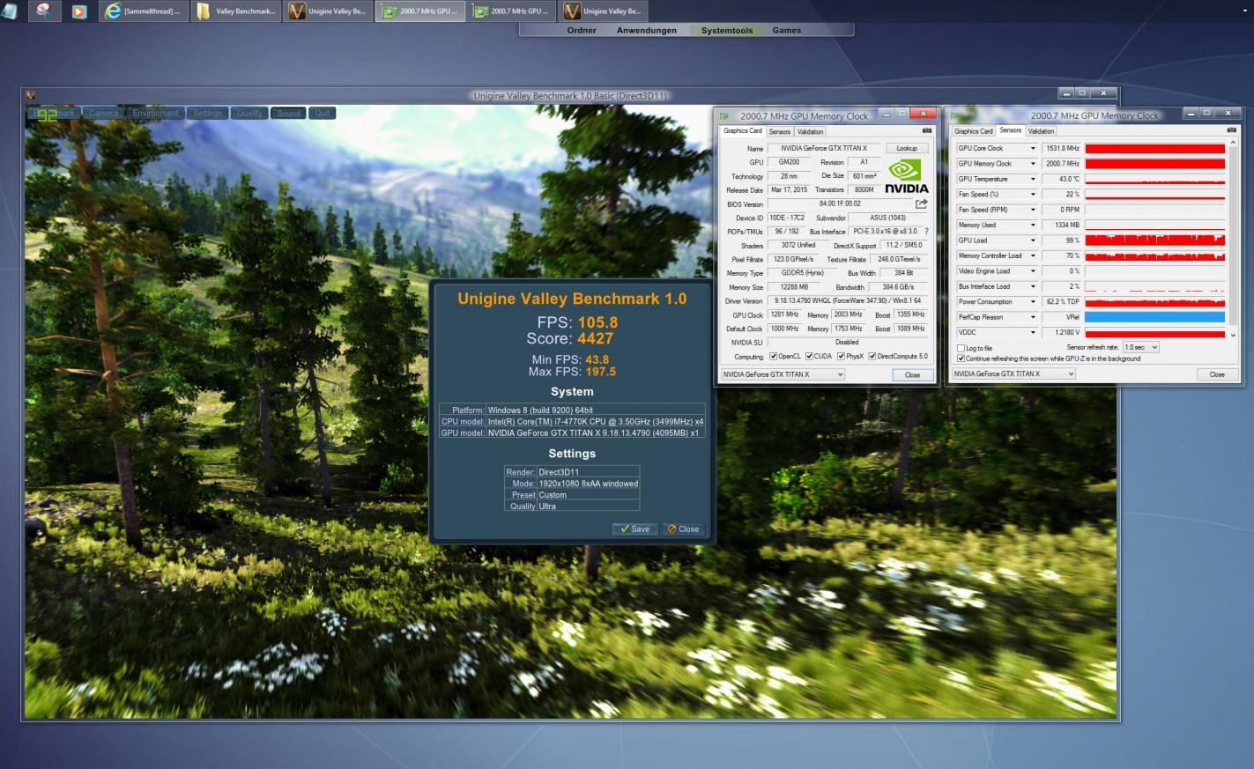
Task: Open VDDC sensor dropdown
Action: [1033, 332]
